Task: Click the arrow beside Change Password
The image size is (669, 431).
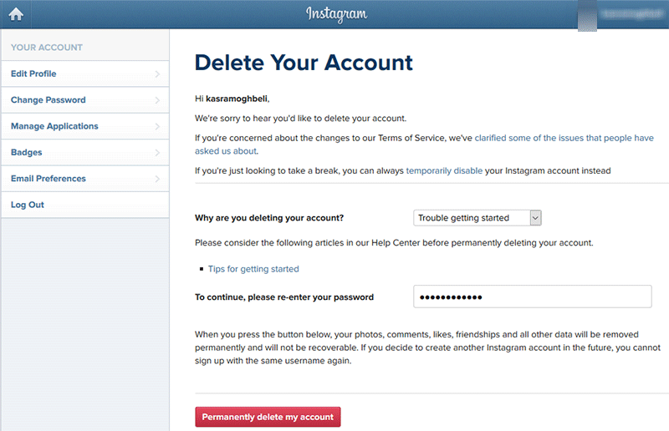Action: (x=157, y=100)
